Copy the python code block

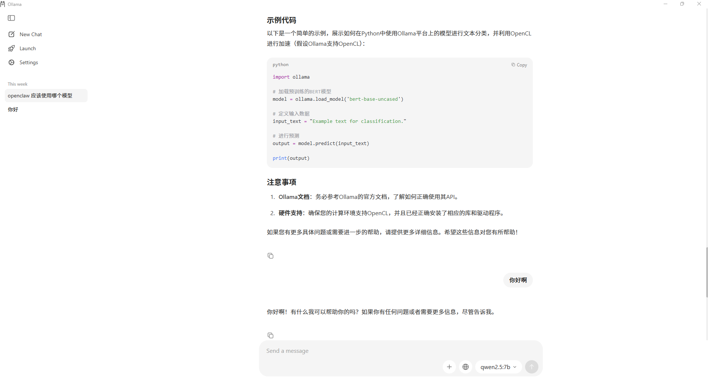pos(519,65)
